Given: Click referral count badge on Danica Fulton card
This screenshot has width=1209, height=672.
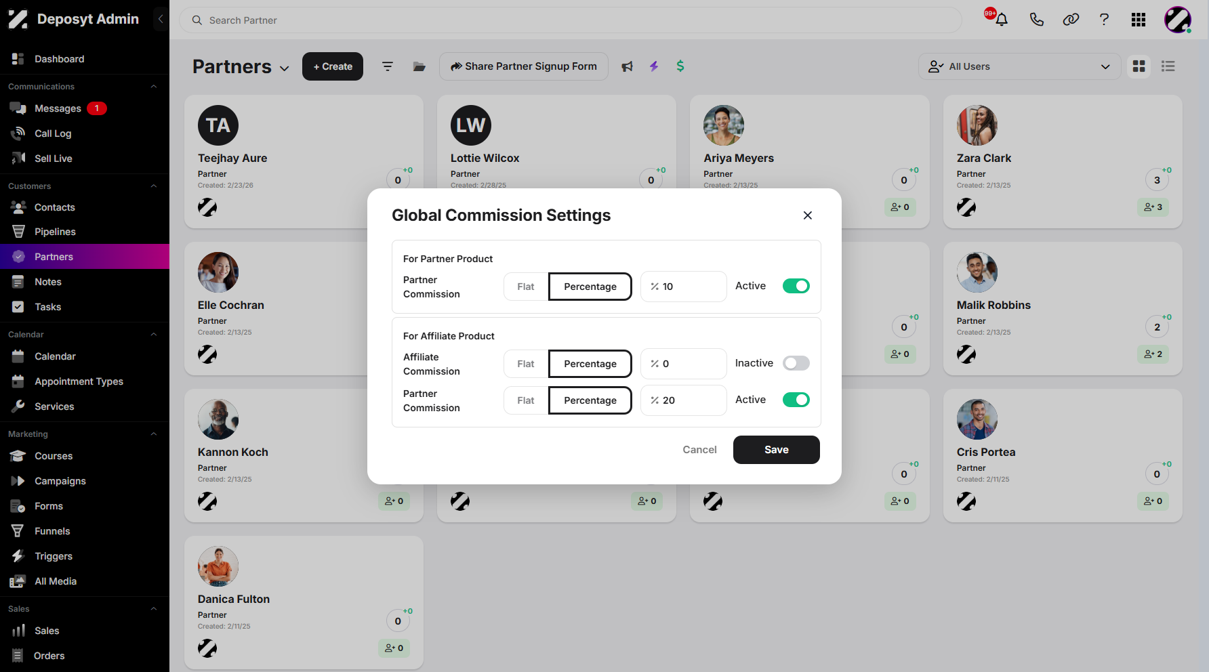Looking at the screenshot, I should (x=394, y=648).
